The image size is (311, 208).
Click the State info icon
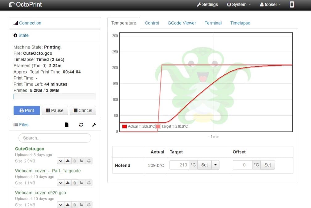coord(15,36)
